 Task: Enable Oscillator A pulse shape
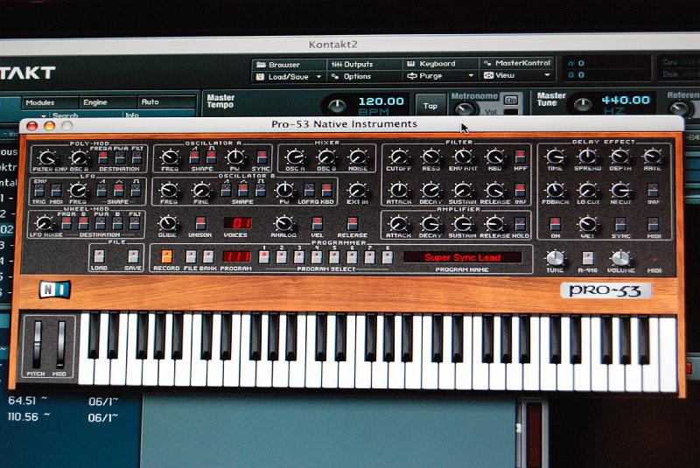pos(211,157)
